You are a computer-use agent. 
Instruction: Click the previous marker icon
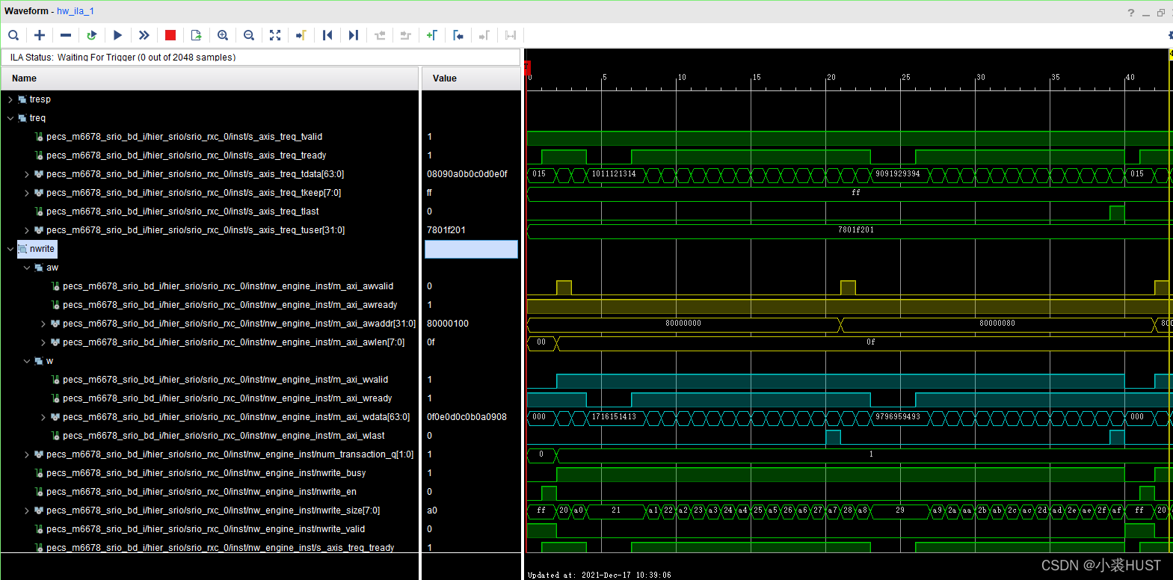pos(458,35)
